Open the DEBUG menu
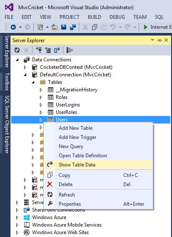 117,17
